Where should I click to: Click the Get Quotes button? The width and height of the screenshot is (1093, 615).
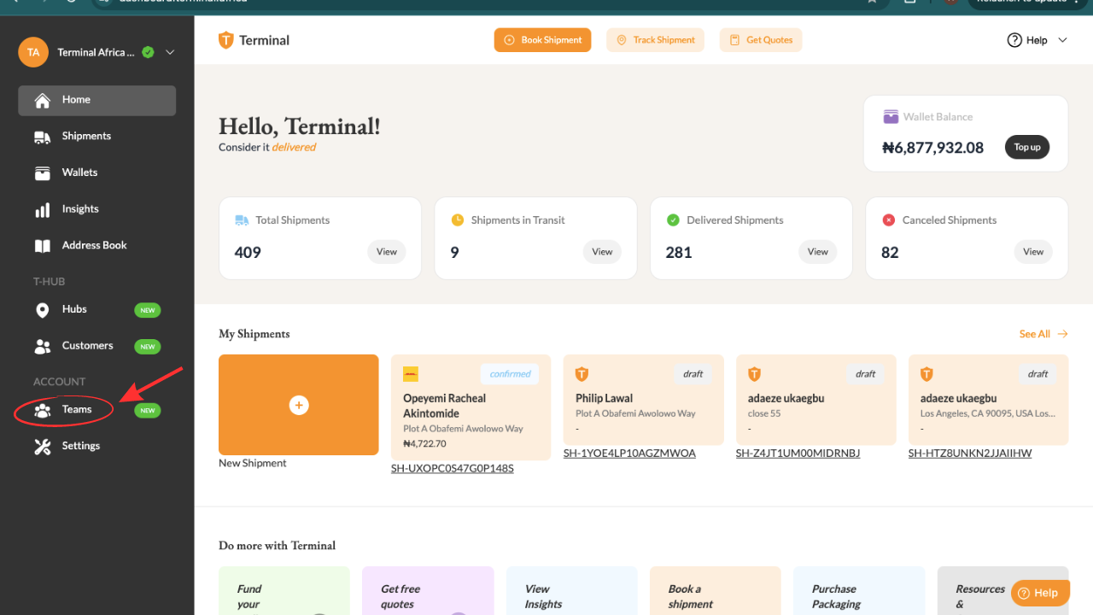pos(761,40)
